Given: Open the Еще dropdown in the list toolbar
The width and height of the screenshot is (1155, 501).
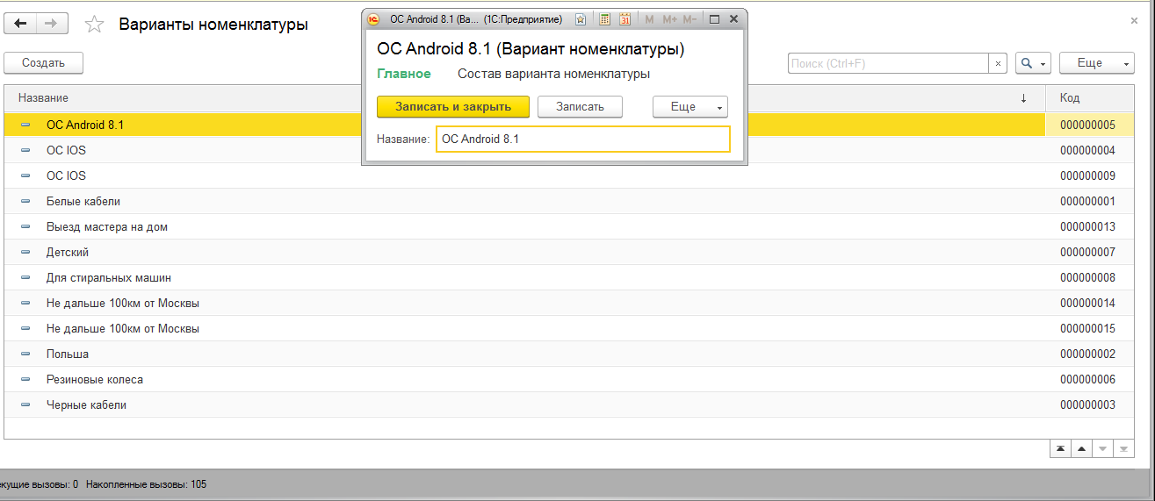Looking at the screenshot, I should point(1096,63).
